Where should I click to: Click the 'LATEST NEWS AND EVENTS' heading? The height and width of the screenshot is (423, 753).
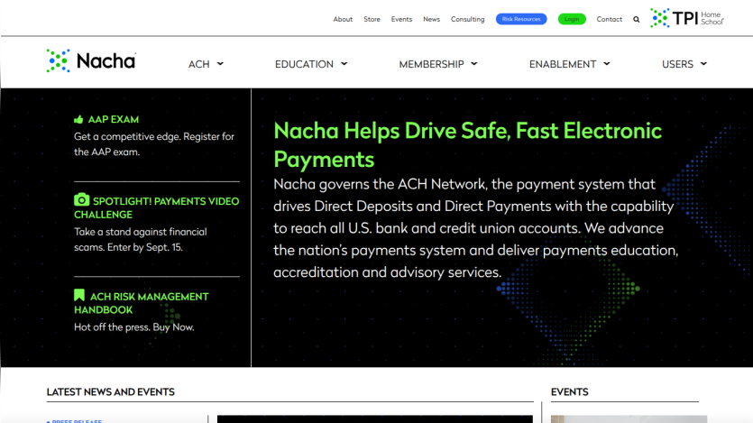110,391
